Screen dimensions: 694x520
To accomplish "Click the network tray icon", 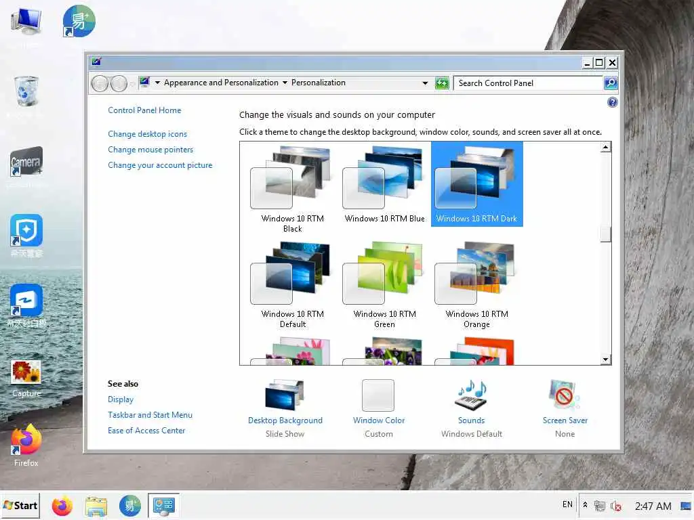I will (x=600, y=506).
